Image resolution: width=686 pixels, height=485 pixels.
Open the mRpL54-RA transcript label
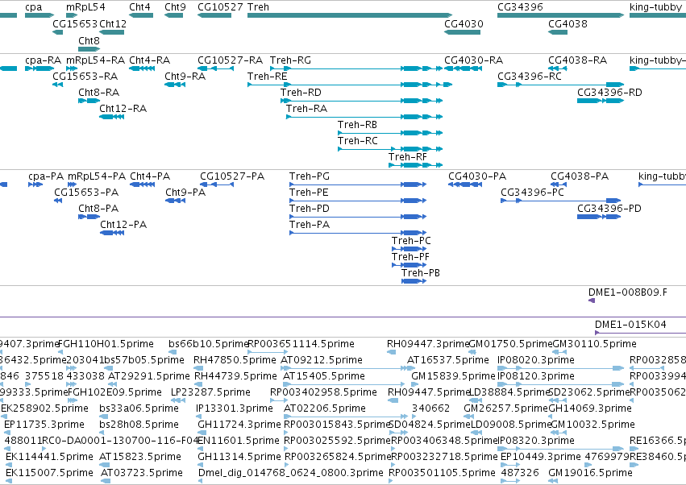coord(95,60)
